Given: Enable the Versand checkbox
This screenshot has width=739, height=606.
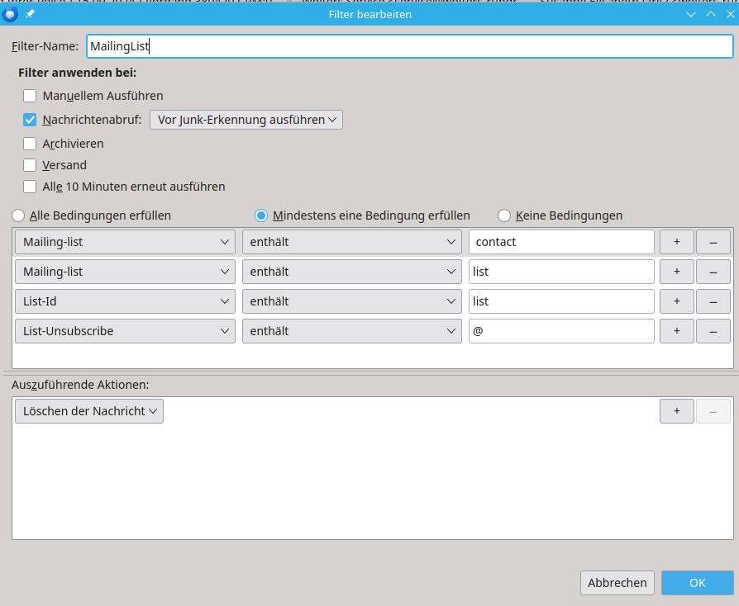Looking at the screenshot, I should click(30, 165).
